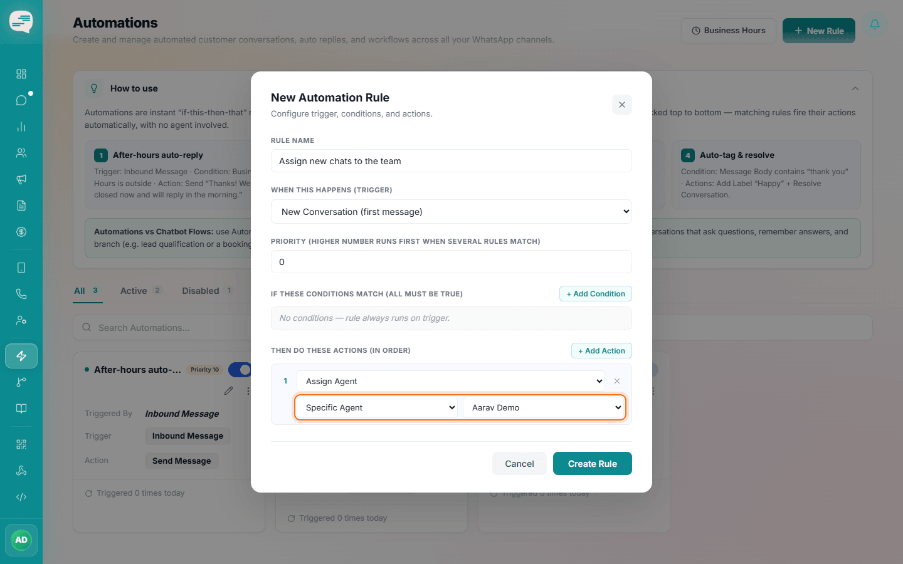This screenshot has width=903, height=564.
Task: Remove action 1 with the small x
Action: click(x=617, y=381)
